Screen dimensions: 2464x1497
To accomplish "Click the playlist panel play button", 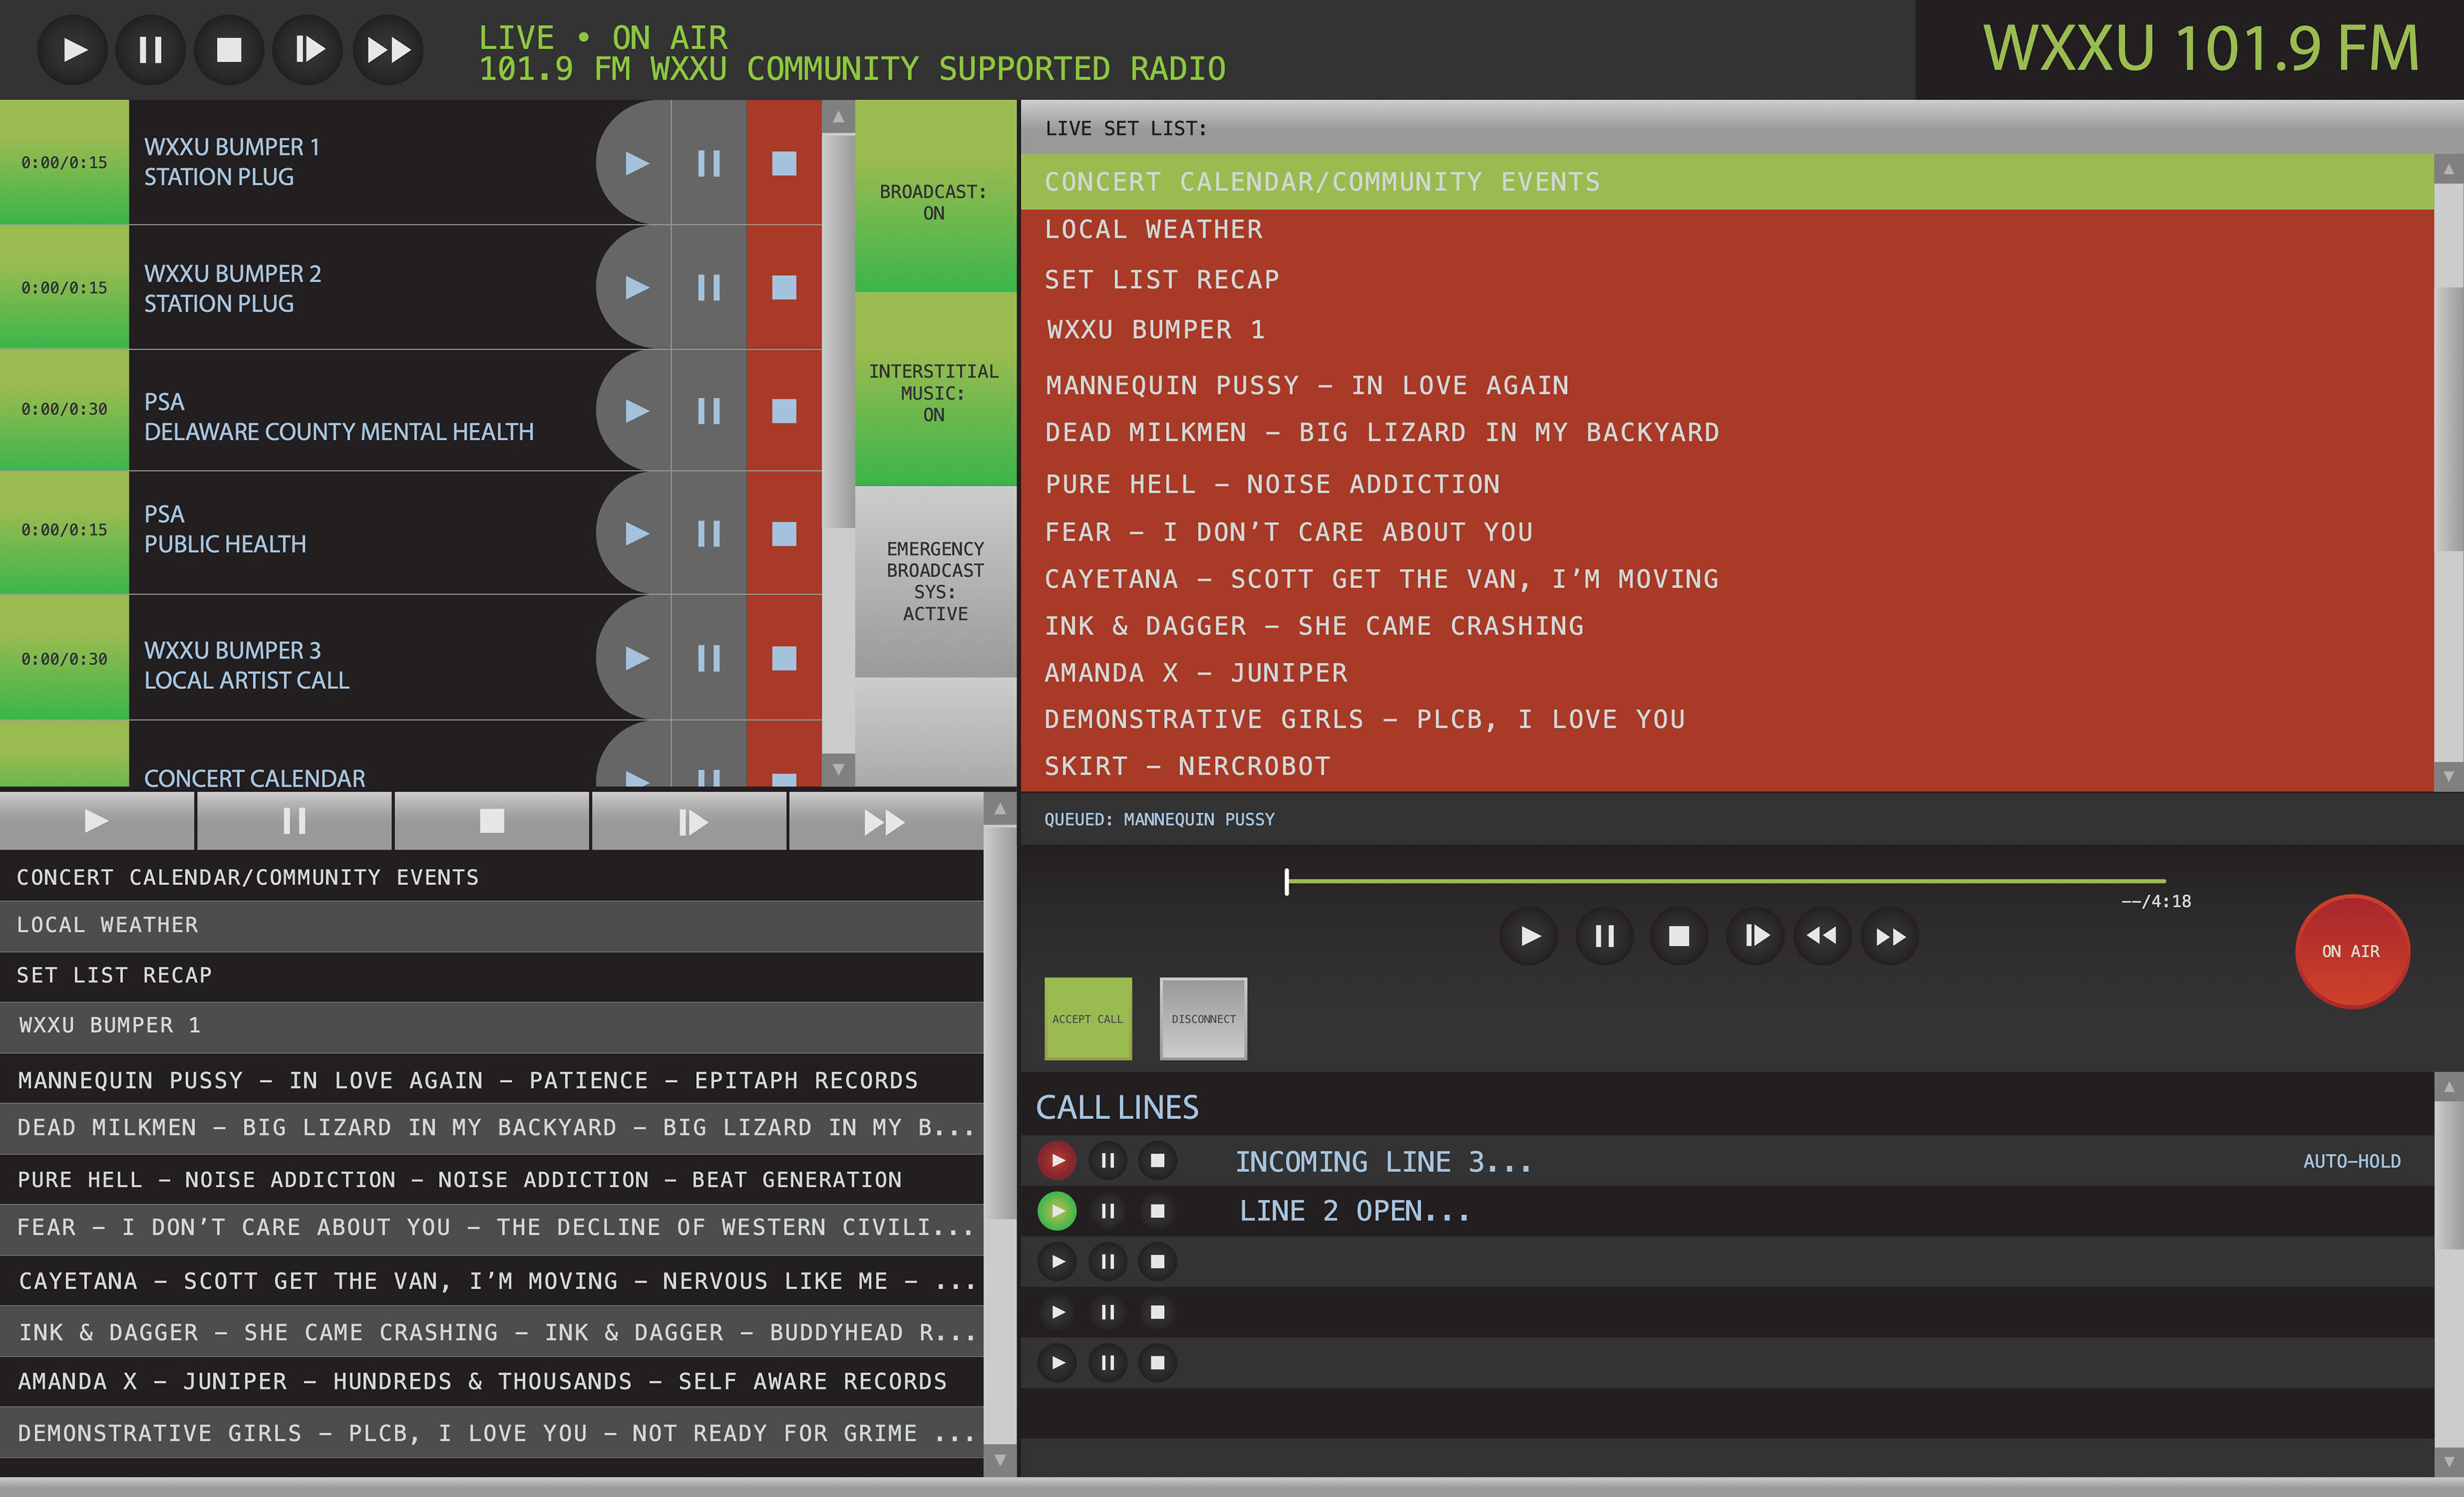I will (x=96, y=822).
